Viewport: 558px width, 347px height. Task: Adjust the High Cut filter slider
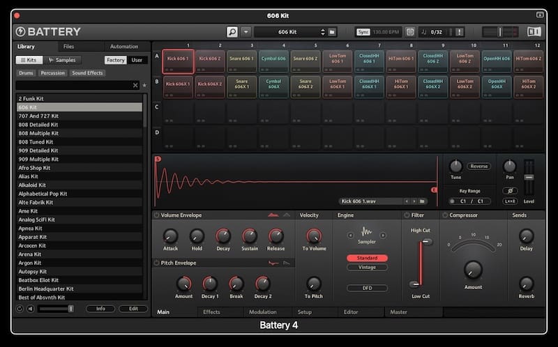pos(427,242)
